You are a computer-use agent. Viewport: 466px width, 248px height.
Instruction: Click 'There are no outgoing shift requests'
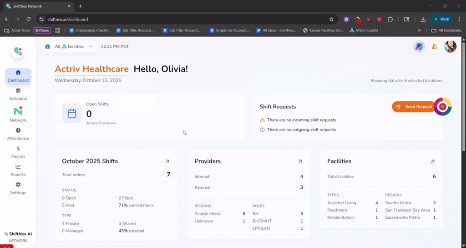301,130
